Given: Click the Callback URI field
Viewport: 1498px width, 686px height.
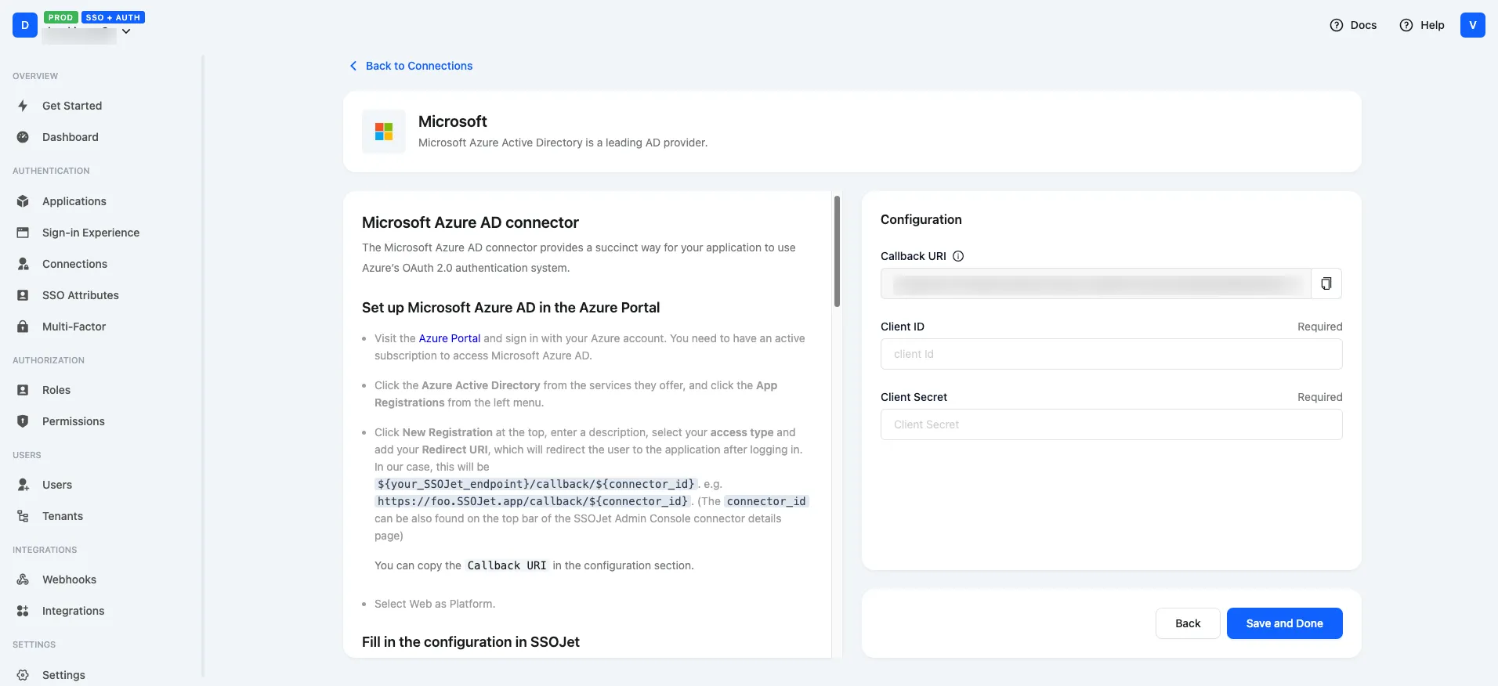Looking at the screenshot, I should tap(1095, 283).
